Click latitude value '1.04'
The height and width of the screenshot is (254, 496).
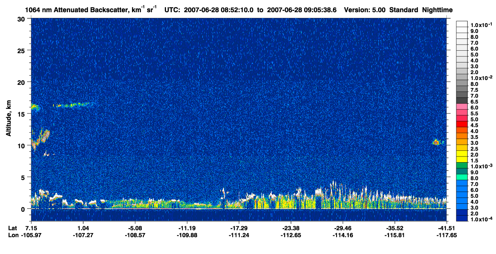[83, 228]
